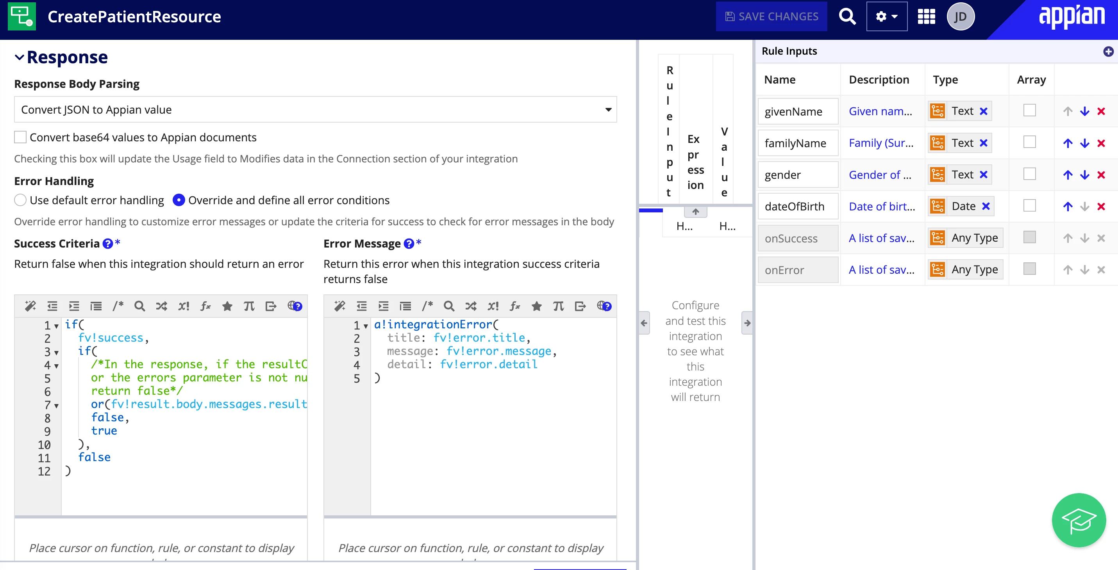Click function fx icon in Success Criteria editor
1118x570 pixels.
coord(205,306)
